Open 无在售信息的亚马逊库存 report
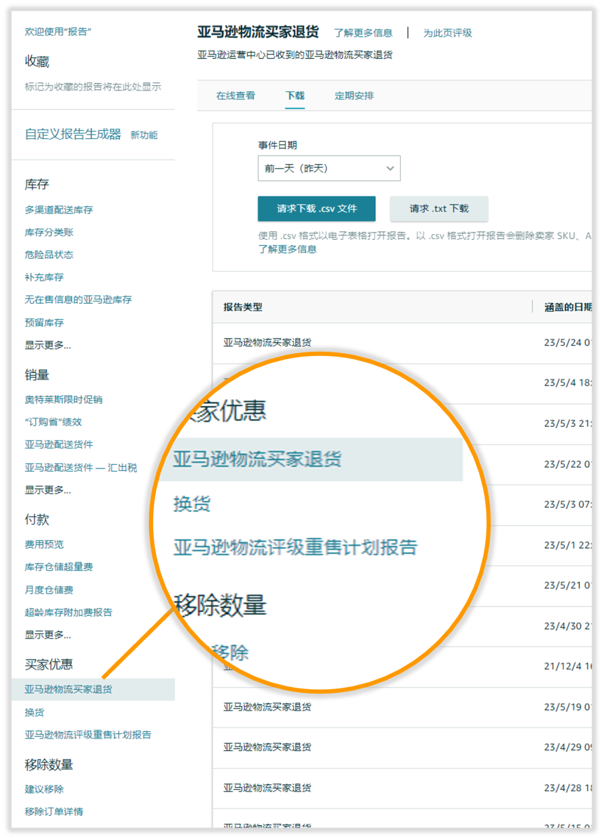 [78, 300]
